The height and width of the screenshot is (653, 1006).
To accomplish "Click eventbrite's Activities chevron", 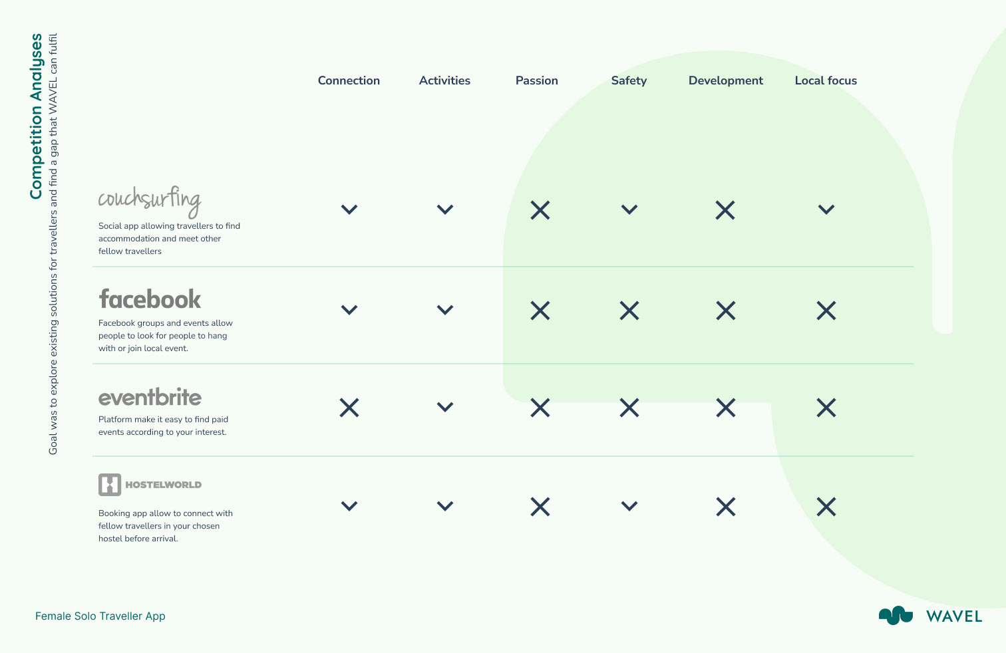I will pos(445,407).
